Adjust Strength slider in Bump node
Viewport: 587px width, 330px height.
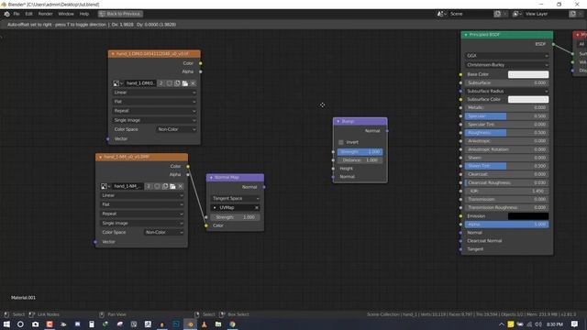coord(360,152)
